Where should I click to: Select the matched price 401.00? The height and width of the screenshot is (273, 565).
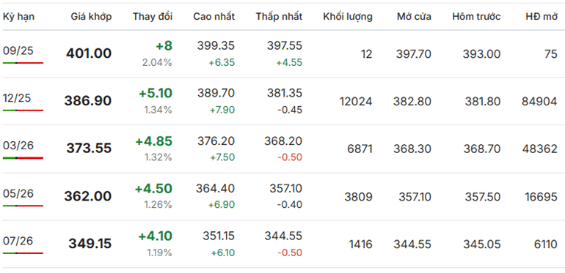point(89,53)
